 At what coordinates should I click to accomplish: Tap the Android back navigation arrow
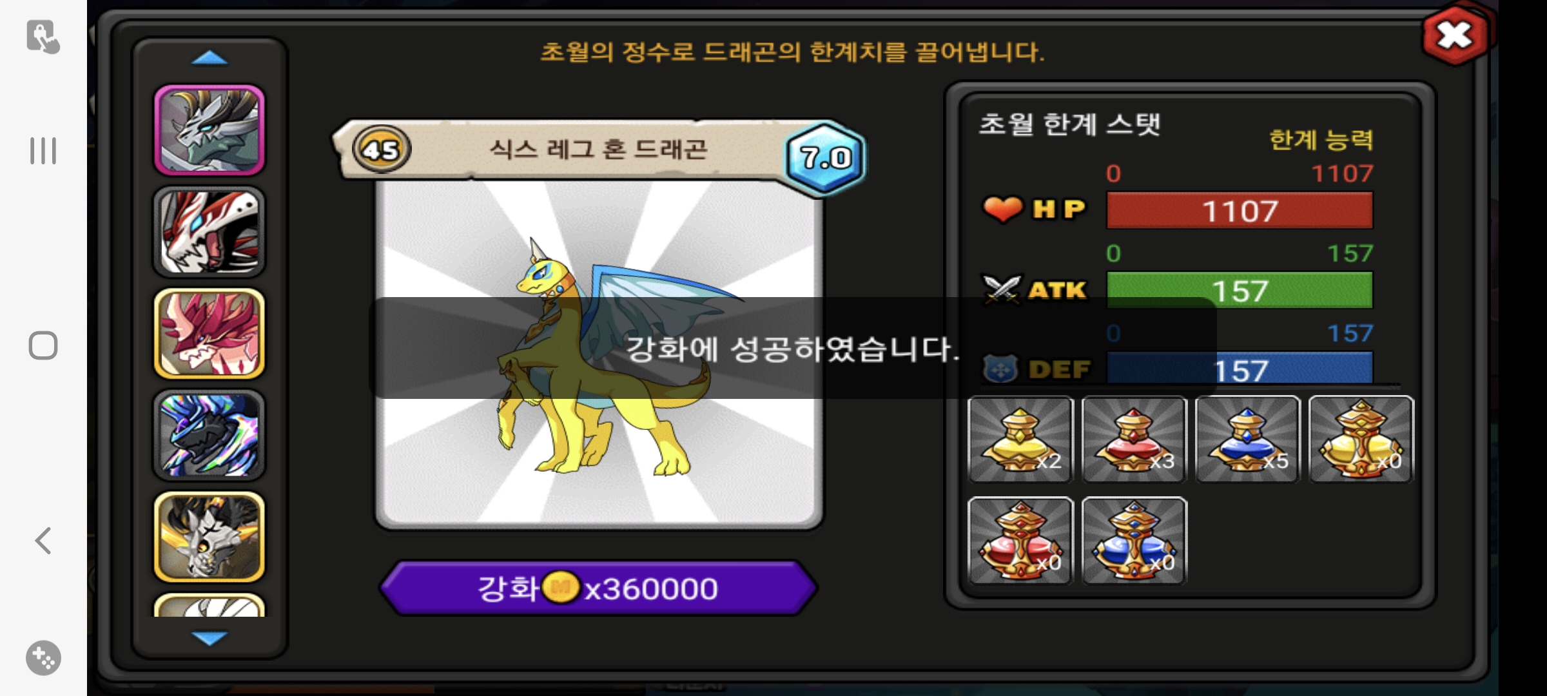click(43, 541)
